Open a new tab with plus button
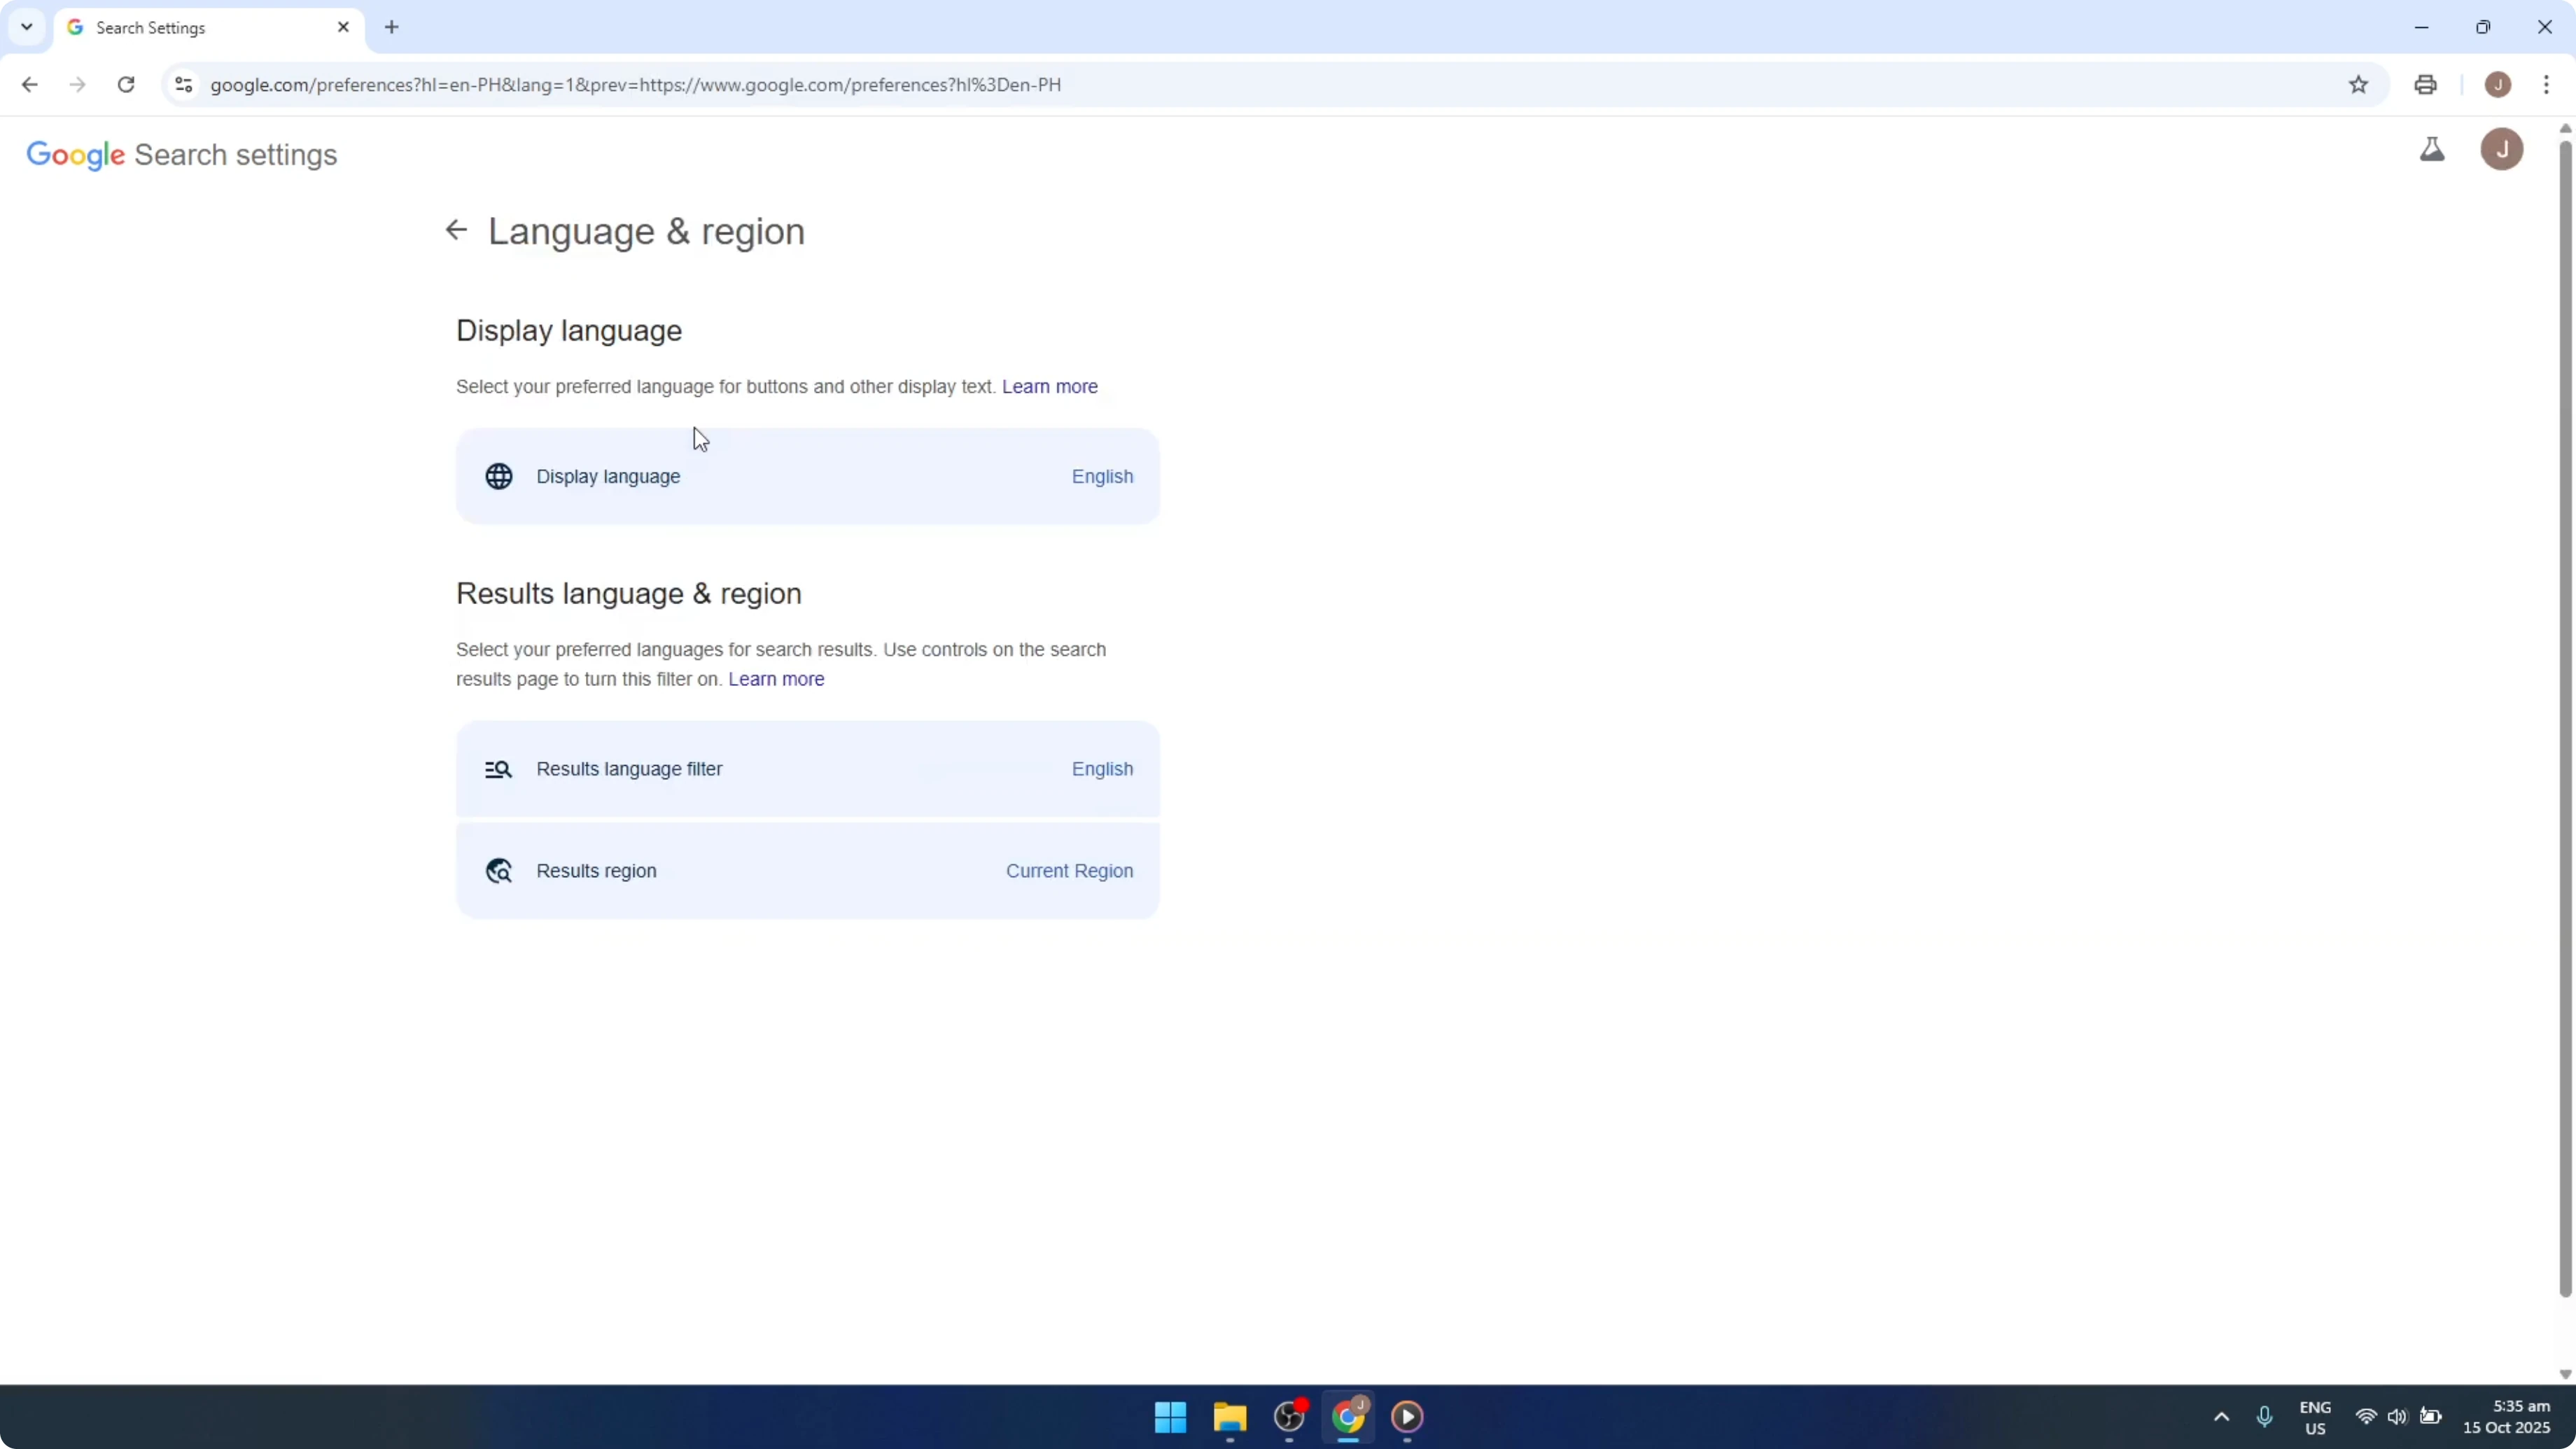2576x1449 pixels. [392, 27]
